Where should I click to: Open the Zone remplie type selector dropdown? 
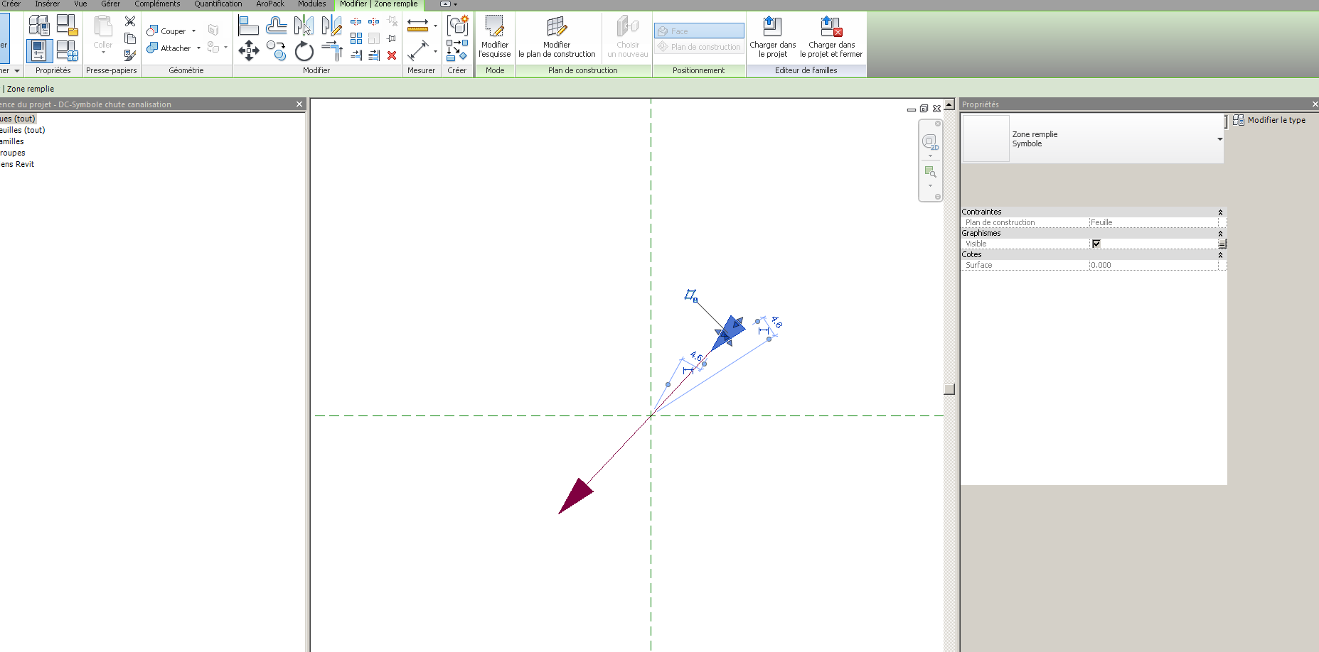1219,139
